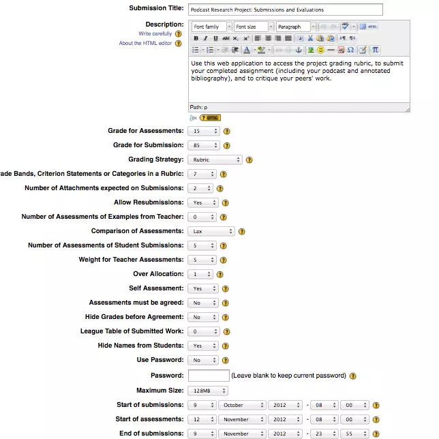The image size is (439, 439).
Task: Click the cut scissors icon
Action: pyautogui.click(x=309, y=39)
